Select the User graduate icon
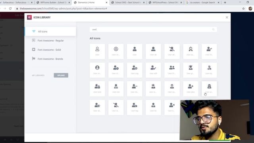254x143 pixels. [x=190, y=70]
